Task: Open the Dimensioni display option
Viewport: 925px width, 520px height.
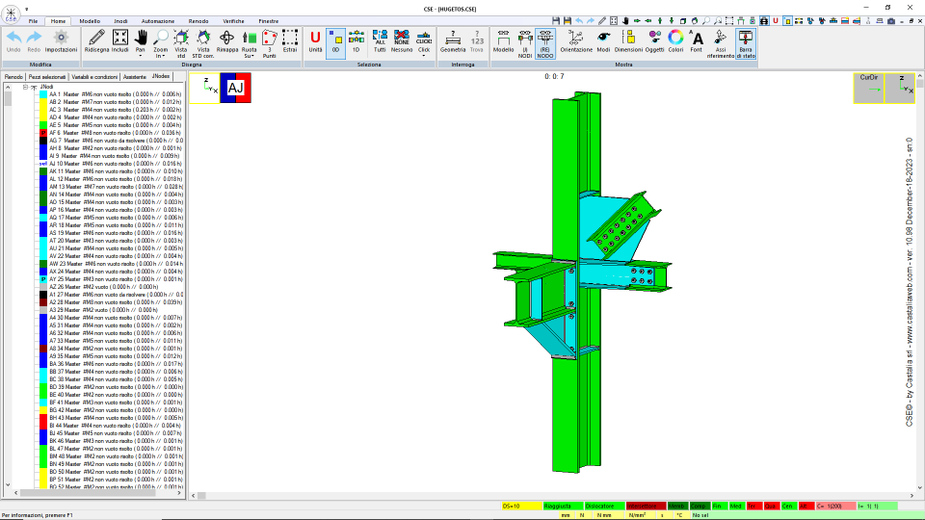Action: (x=628, y=41)
